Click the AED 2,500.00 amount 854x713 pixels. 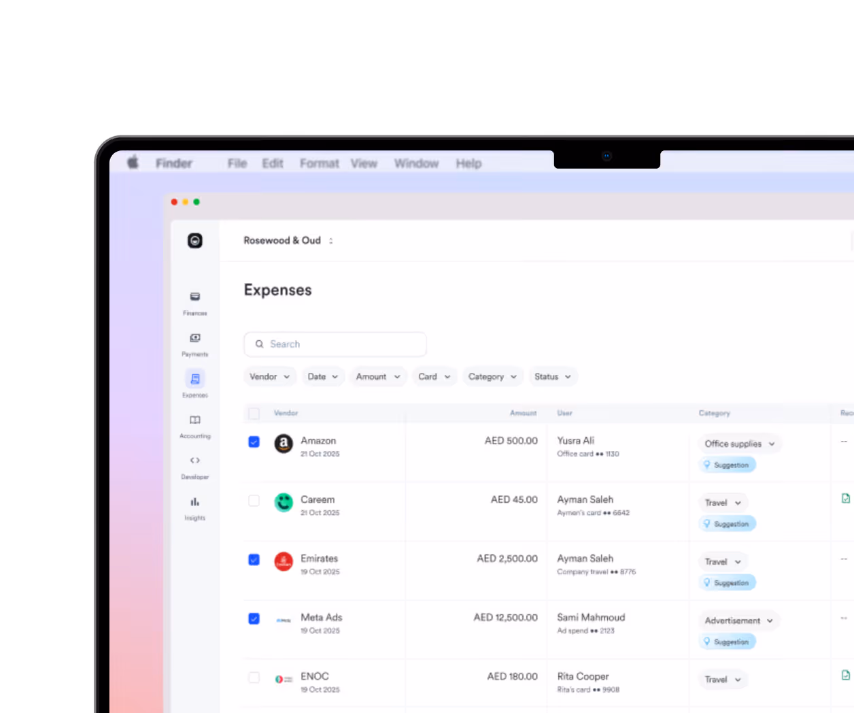[507, 559]
